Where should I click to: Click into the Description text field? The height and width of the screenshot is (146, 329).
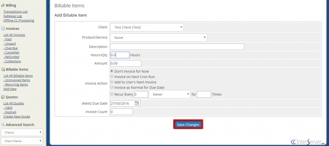[177, 47]
